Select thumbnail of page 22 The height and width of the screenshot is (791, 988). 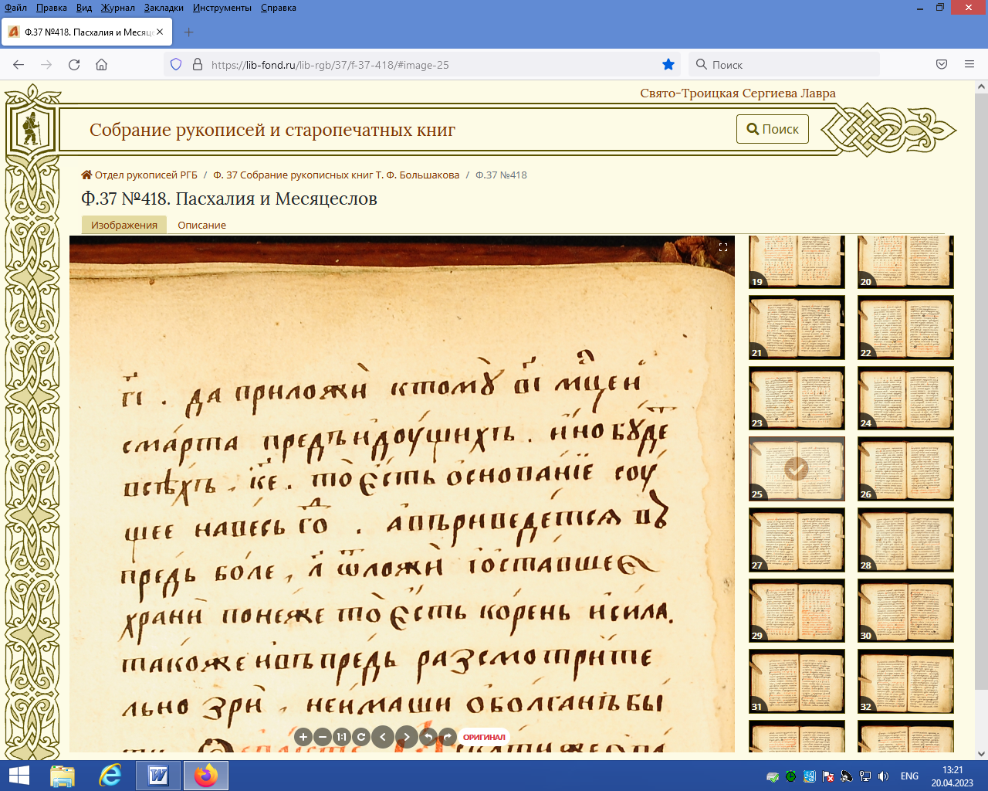click(x=905, y=328)
